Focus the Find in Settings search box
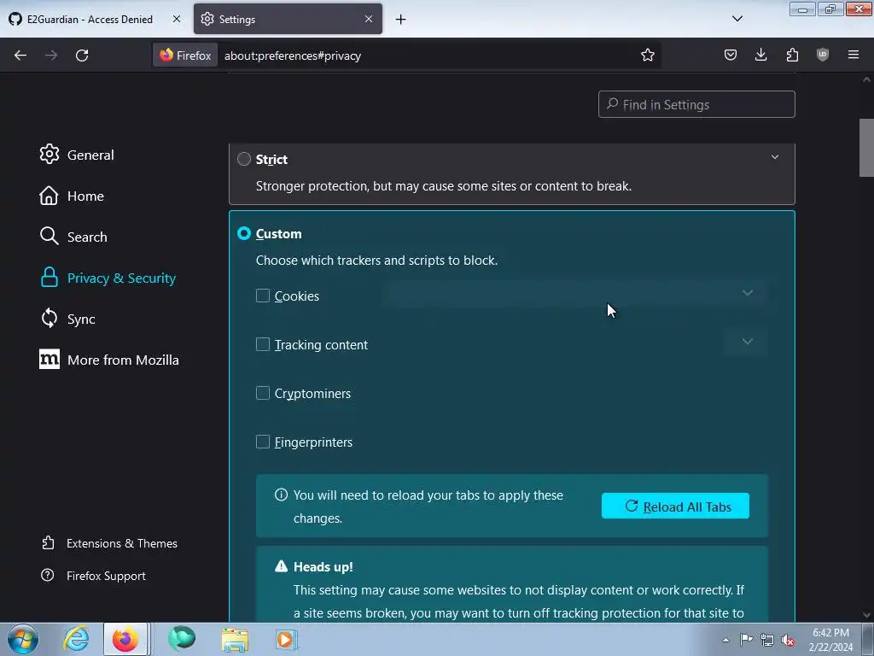 coord(696,104)
